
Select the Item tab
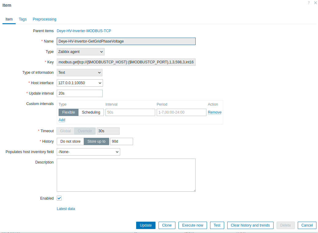pos(9,19)
